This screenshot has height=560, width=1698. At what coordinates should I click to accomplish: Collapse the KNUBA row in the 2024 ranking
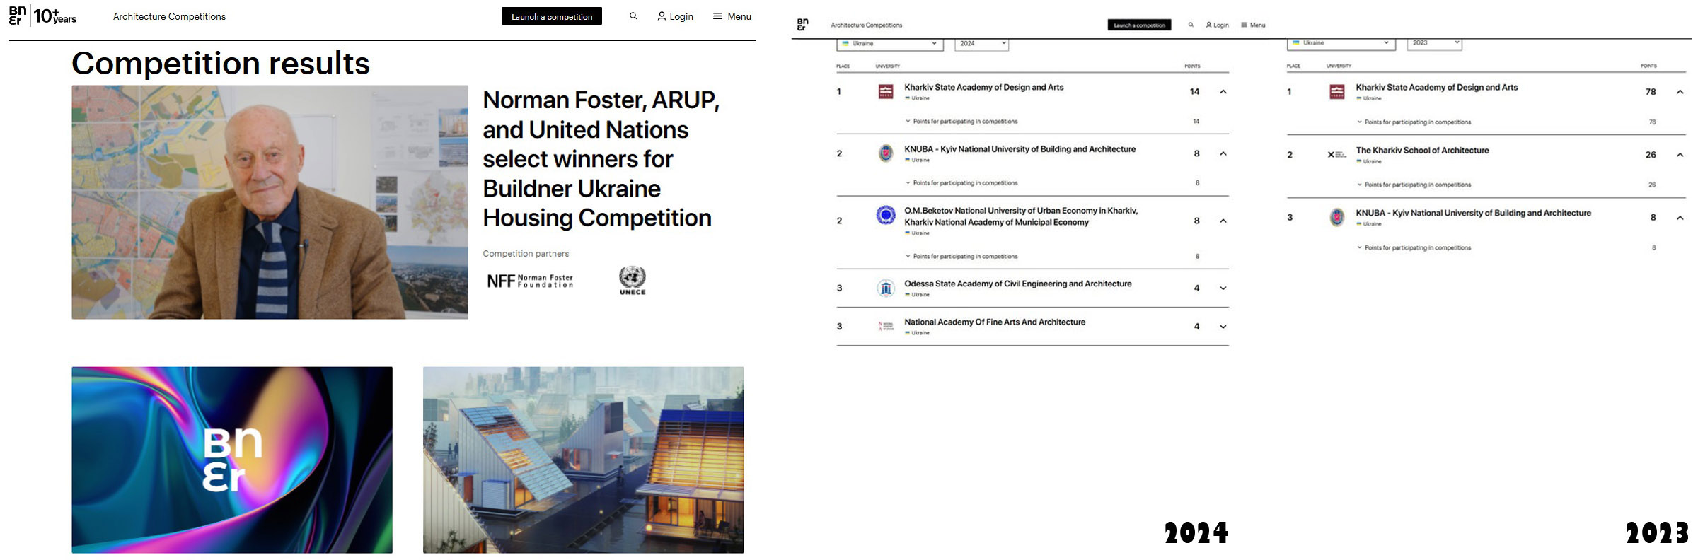tap(1223, 153)
